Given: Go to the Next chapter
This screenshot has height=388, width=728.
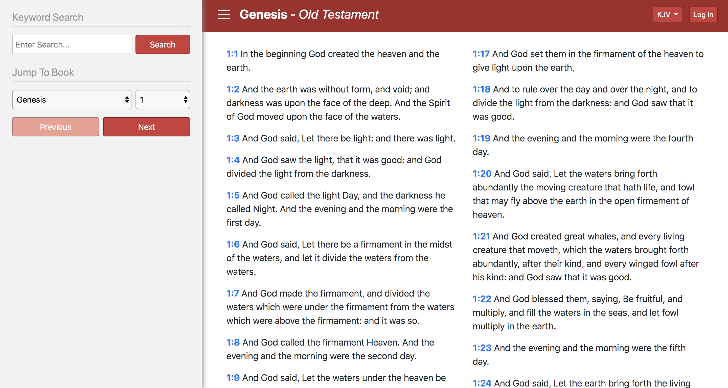Looking at the screenshot, I should point(146,127).
